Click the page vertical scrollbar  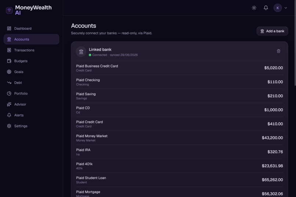pyautogui.click(x=295, y=43)
